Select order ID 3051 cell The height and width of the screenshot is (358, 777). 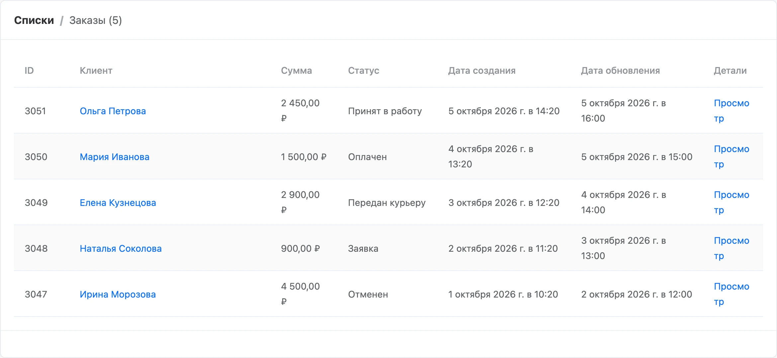coord(35,111)
